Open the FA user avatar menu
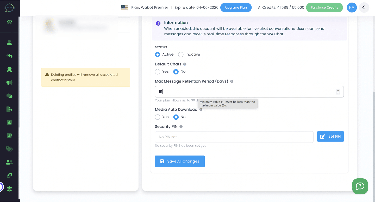375x202 pixels. tap(352, 8)
